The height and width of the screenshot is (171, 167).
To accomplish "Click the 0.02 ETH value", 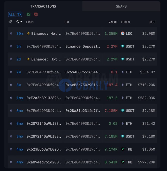I will 113,123.
